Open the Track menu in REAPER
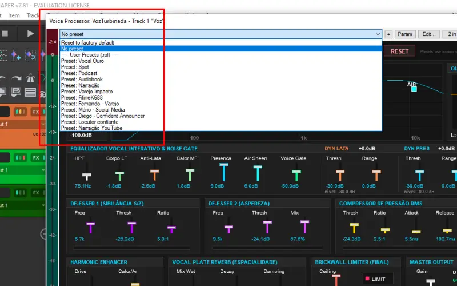Screen dimensions: 457x286 coord(33,15)
